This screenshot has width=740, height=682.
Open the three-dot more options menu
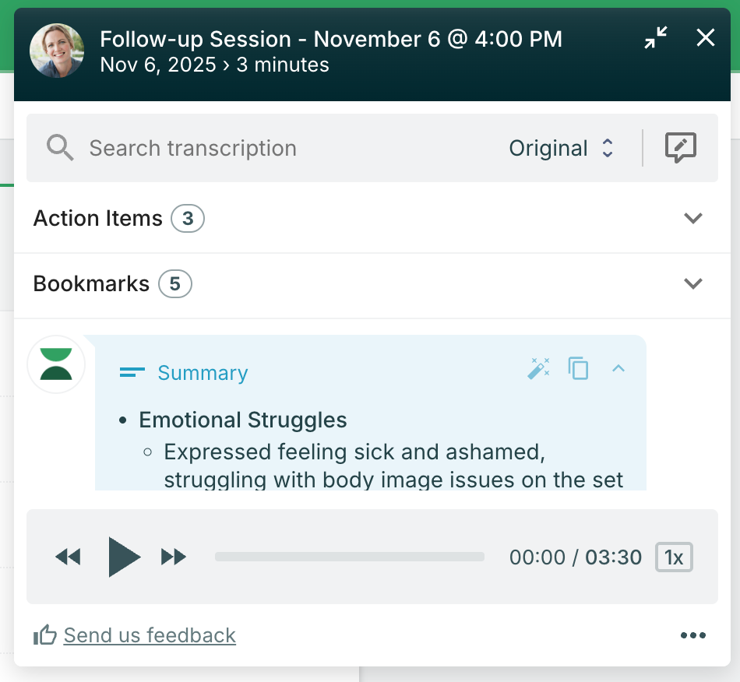pyautogui.click(x=692, y=635)
